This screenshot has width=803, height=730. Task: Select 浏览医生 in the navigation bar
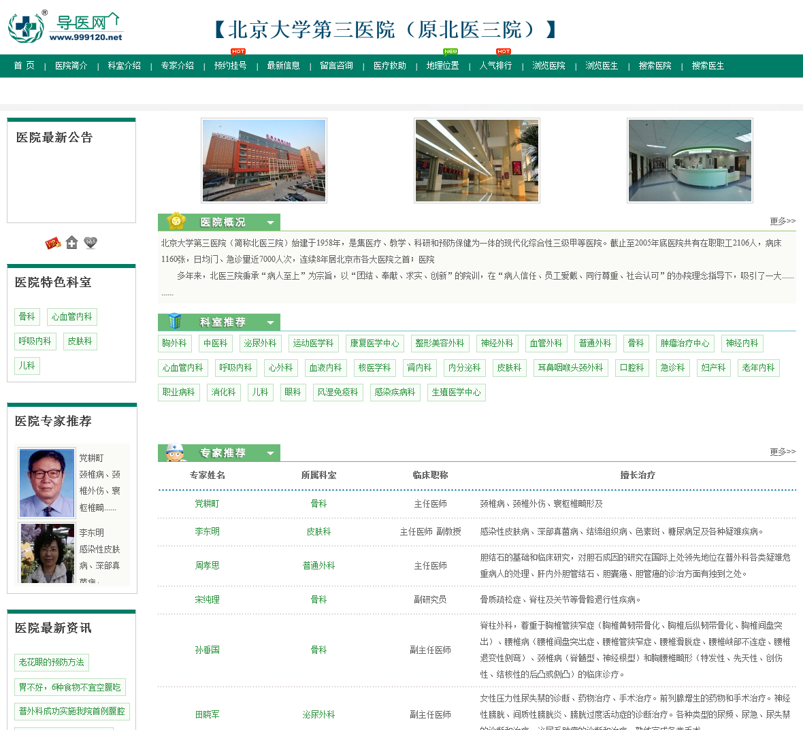click(602, 65)
